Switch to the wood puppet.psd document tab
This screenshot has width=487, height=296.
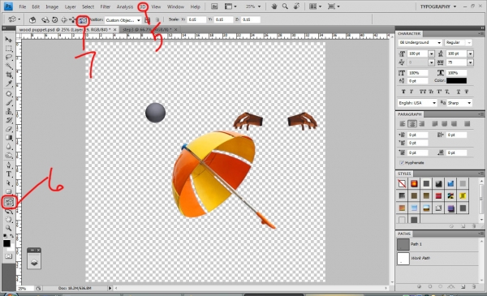(x=65, y=29)
